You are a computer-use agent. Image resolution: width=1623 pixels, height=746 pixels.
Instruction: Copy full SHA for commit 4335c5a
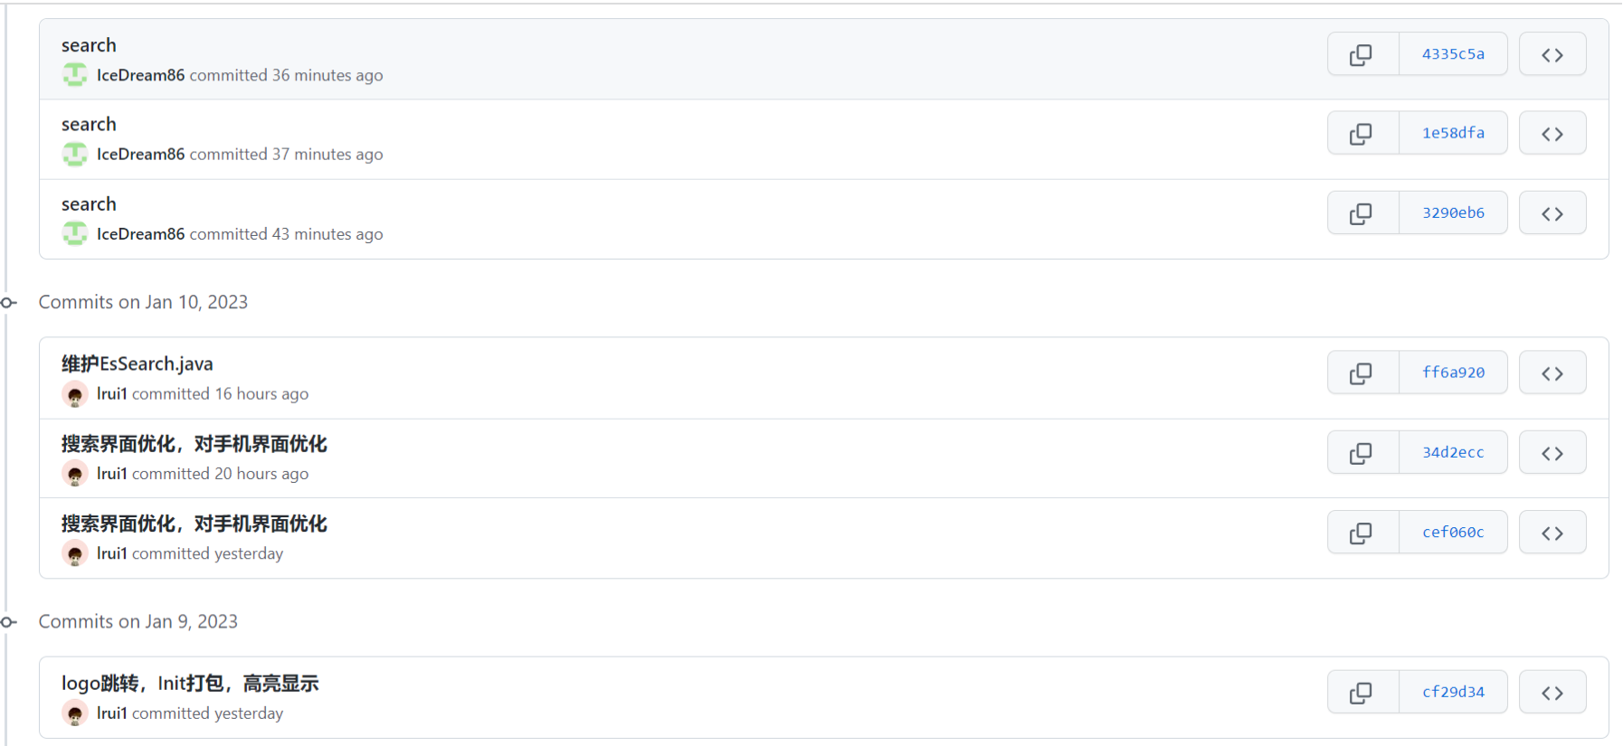(1362, 55)
